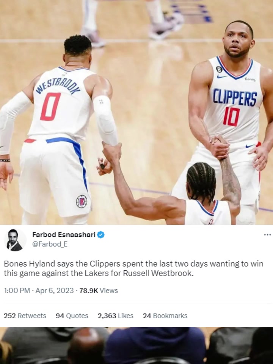273x364 pixels.
Task: Click the Honey sponsor patch on jersey
Action: (250, 79)
